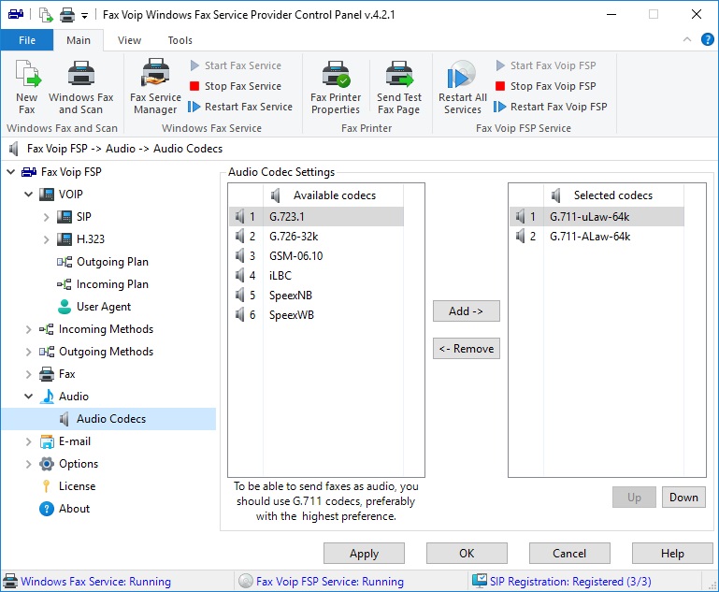Click Send Test Fax Page
The image size is (719, 592).
click(x=399, y=87)
